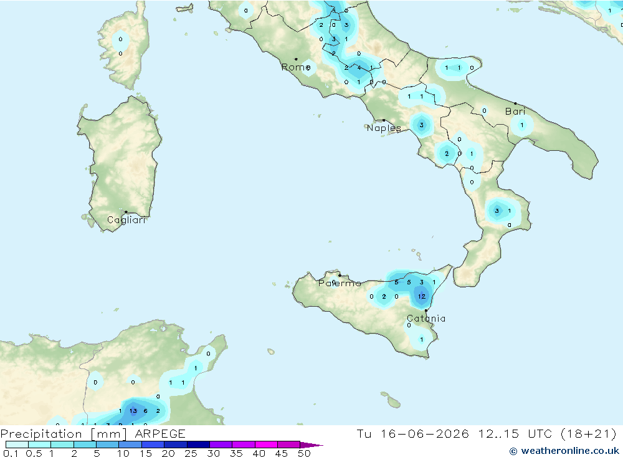Image resolution: width=623 pixels, height=457 pixels.
Task: Click the forecast date and time text
Action: (487, 433)
